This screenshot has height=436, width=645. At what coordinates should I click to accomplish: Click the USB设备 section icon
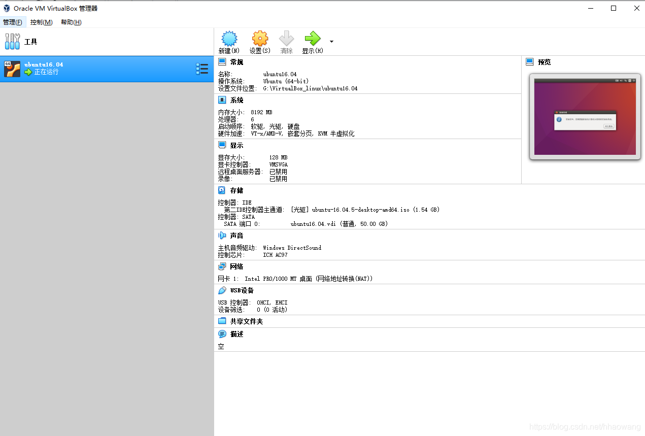[222, 290]
